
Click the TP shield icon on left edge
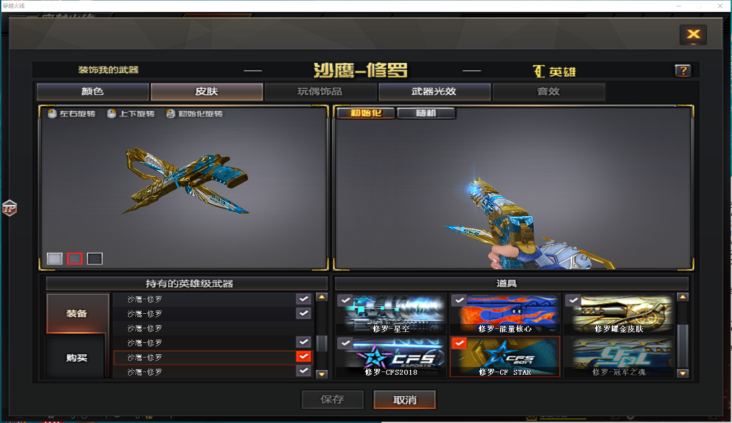coord(10,208)
